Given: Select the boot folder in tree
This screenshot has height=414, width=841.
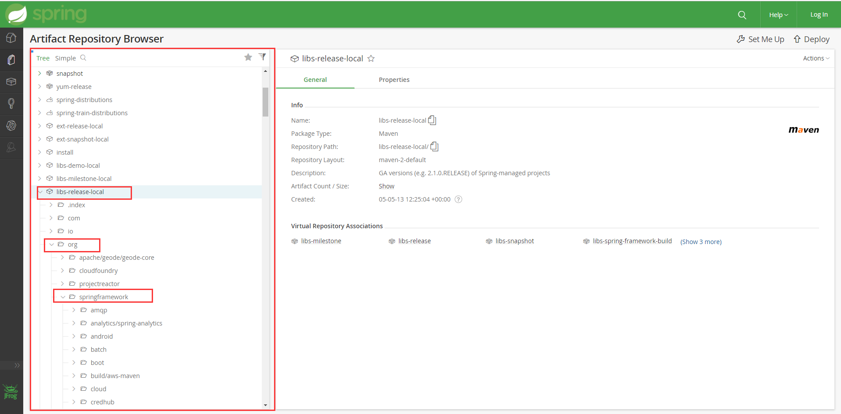Looking at the screenshot, I should pos(97,363).
